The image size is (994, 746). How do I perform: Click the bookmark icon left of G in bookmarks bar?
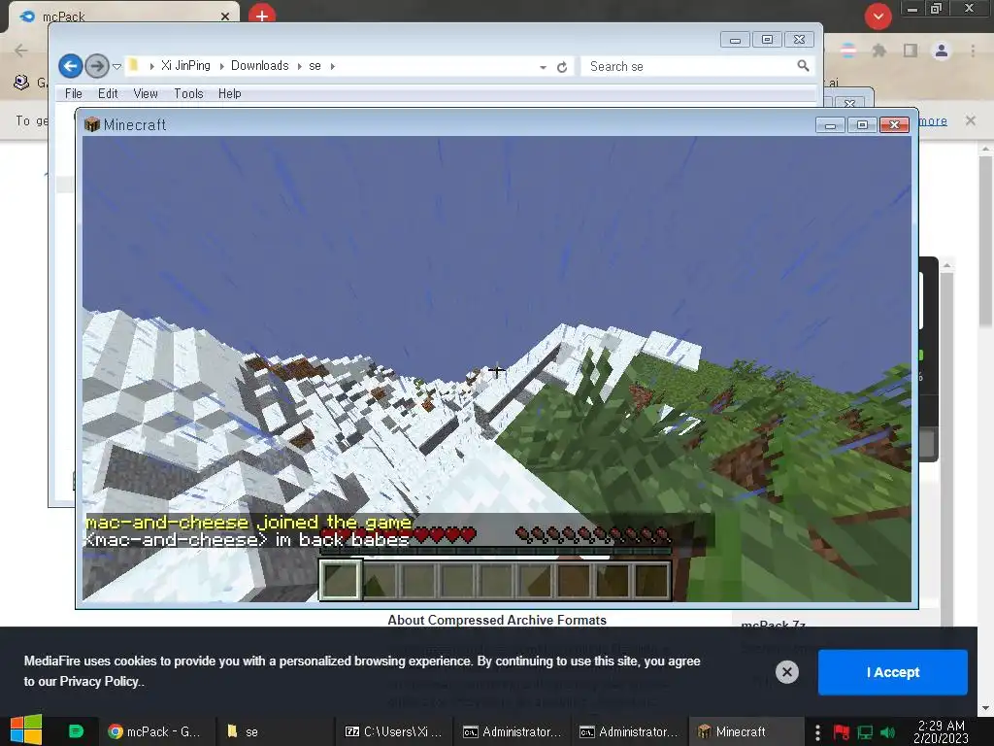21,82
